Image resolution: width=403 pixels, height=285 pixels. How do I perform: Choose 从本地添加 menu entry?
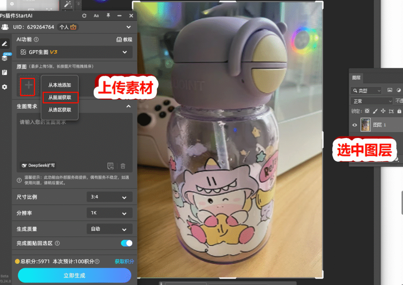[x=60, y=85]
